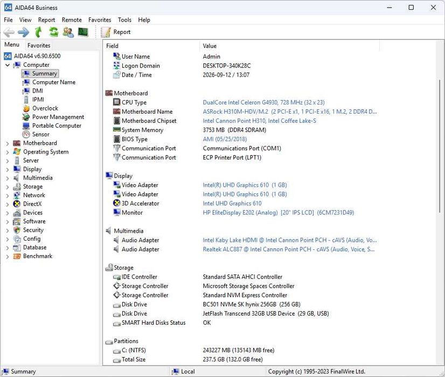445x377 pixels.
Task: Open the View menu
Action: tap(25, 20)
